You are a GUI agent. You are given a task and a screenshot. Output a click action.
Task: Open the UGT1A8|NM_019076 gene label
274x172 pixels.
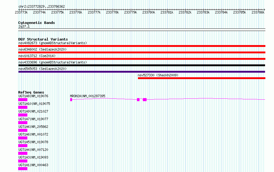point(33,96)
